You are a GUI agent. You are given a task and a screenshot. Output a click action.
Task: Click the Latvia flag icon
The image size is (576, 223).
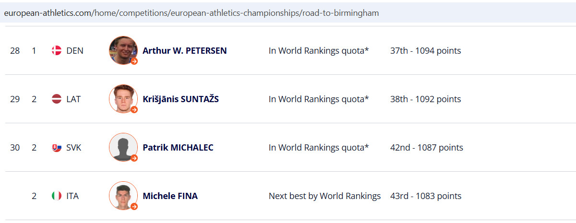(x=57, y=99)
